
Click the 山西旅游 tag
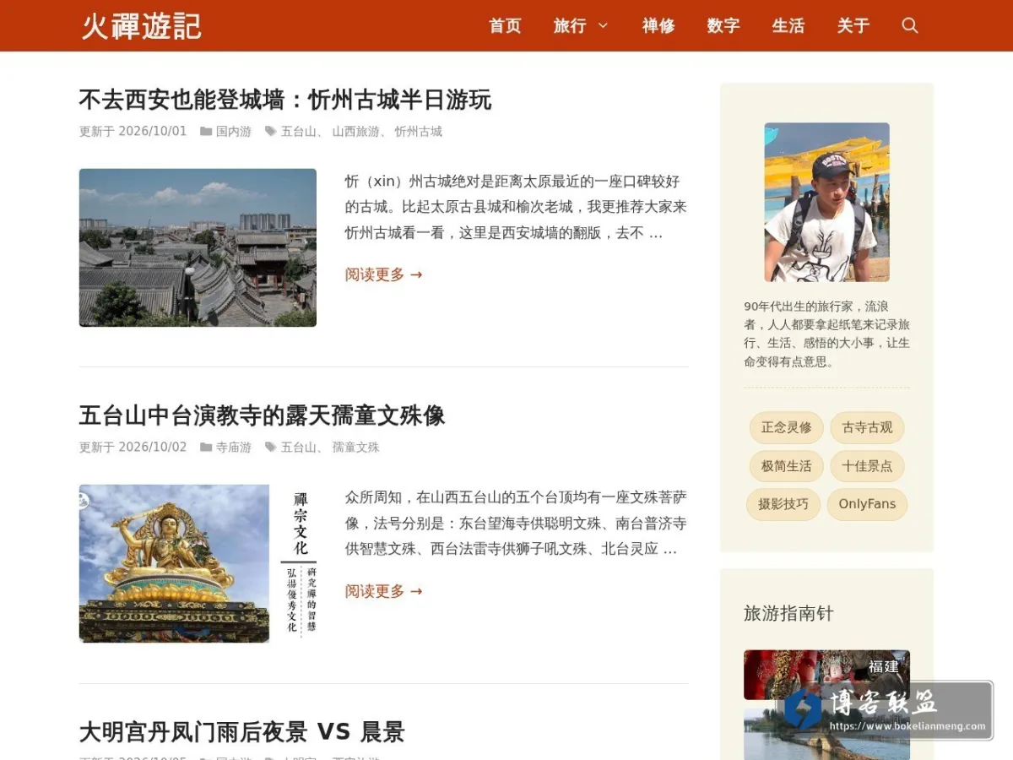point(355,132)
